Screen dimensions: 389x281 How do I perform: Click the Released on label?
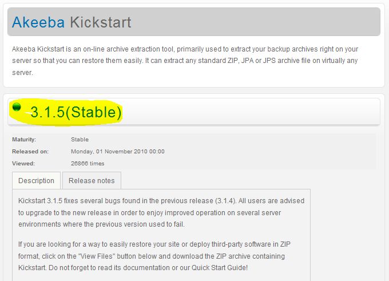tap(30, 152)
